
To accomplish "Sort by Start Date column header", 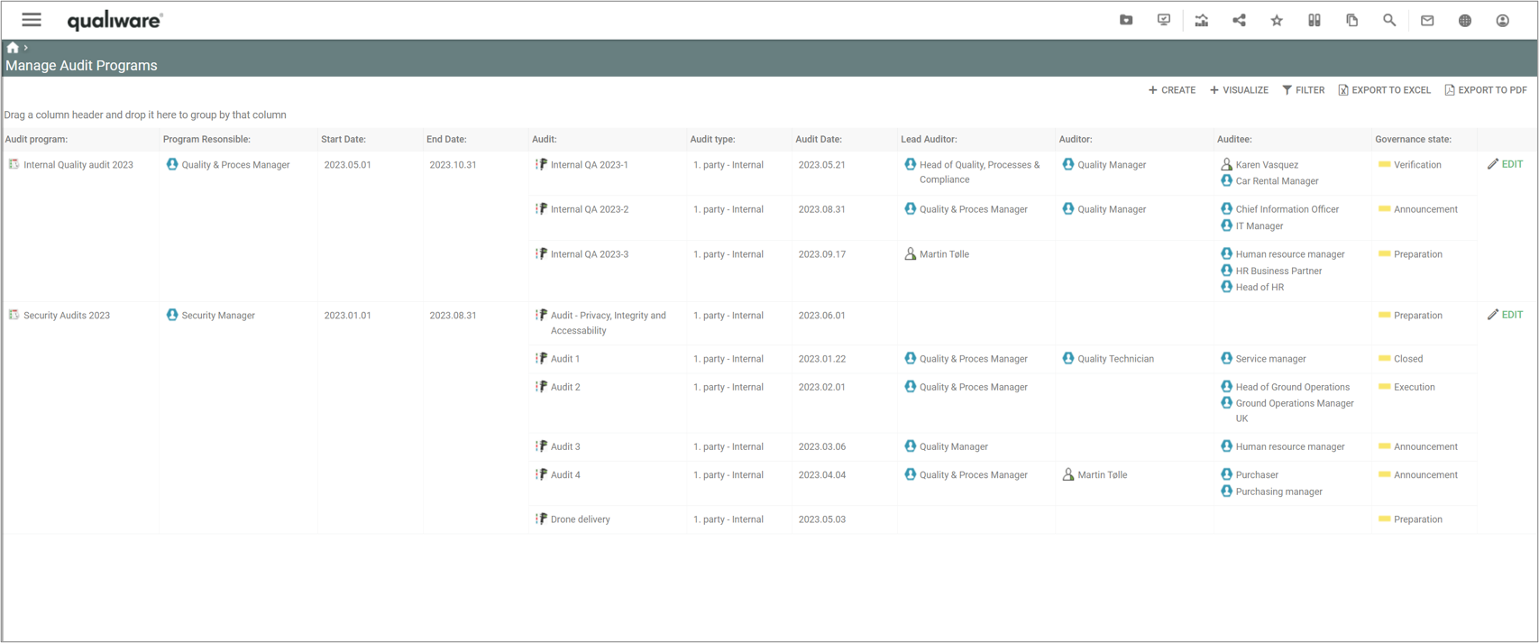I will click(344, 140).
